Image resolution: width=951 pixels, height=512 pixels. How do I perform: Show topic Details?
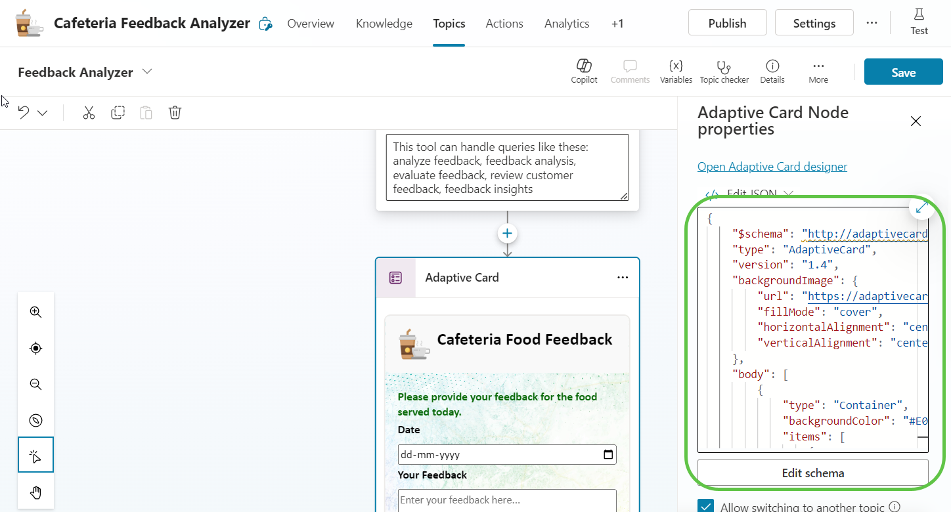point(772,71)
